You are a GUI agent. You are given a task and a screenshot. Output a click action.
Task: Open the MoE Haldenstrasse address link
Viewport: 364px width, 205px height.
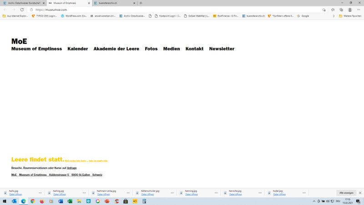57,175
